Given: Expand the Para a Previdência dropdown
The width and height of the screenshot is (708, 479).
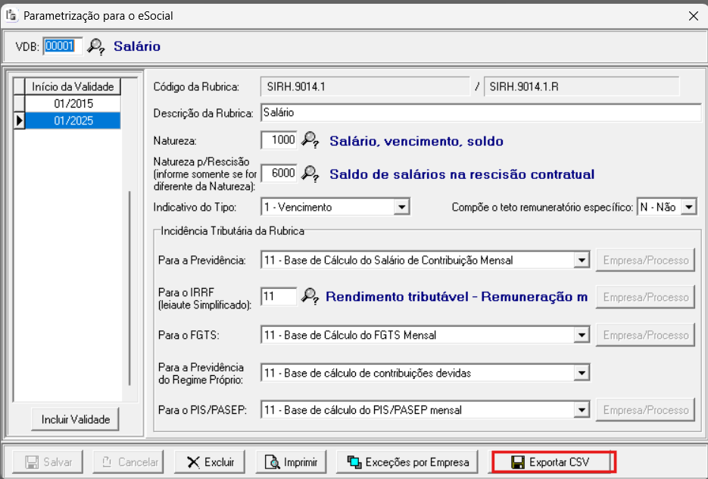Looking at the screenshot, I should [x=582, y=260].
